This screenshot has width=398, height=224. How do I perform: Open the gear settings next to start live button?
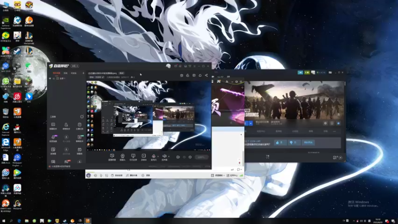[190, 157]
